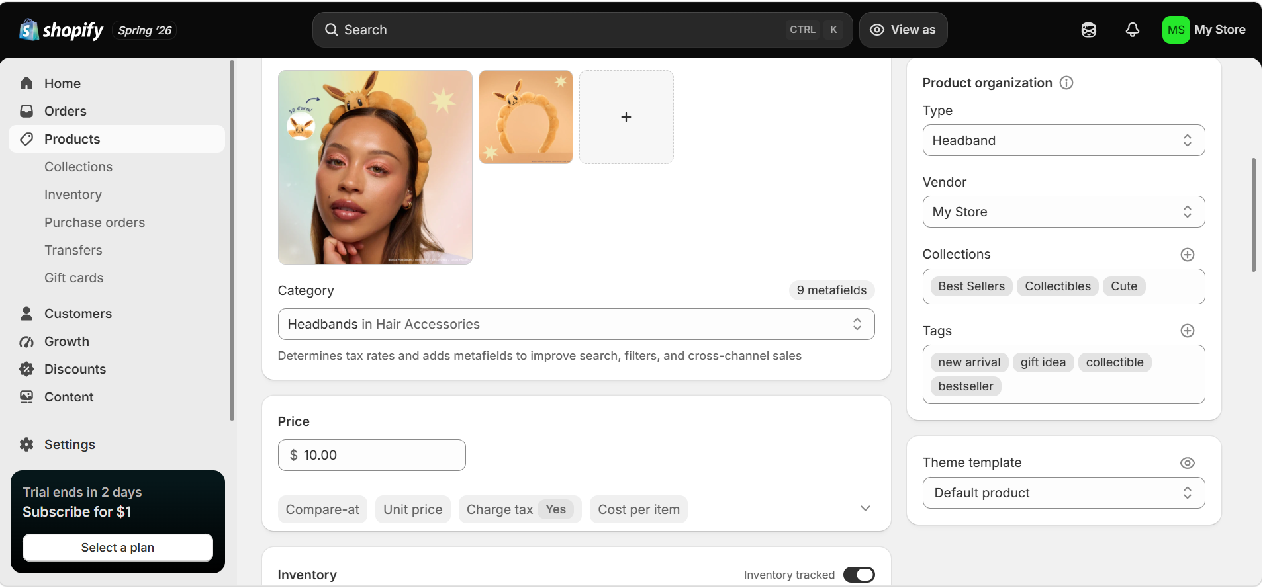The image size is (1265, 588).
Task: Click the Cost per item chip
Action: pos(639,509)
